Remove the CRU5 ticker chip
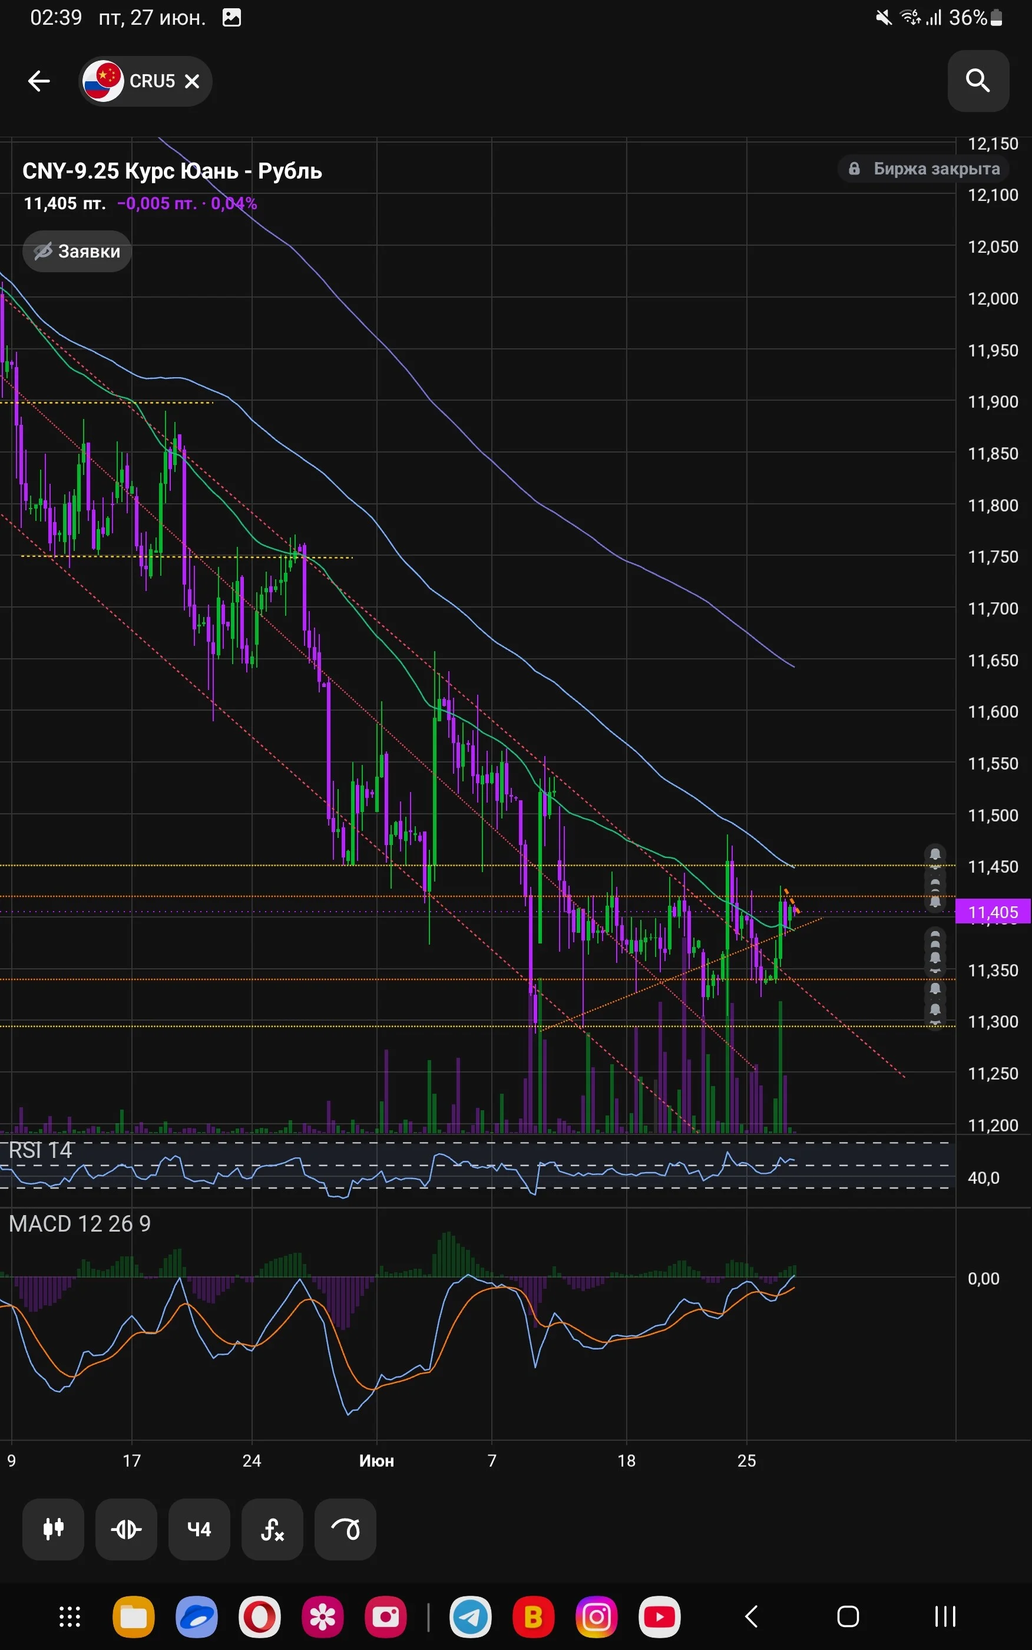The image size is (1032, 1650). coord(193,81)
